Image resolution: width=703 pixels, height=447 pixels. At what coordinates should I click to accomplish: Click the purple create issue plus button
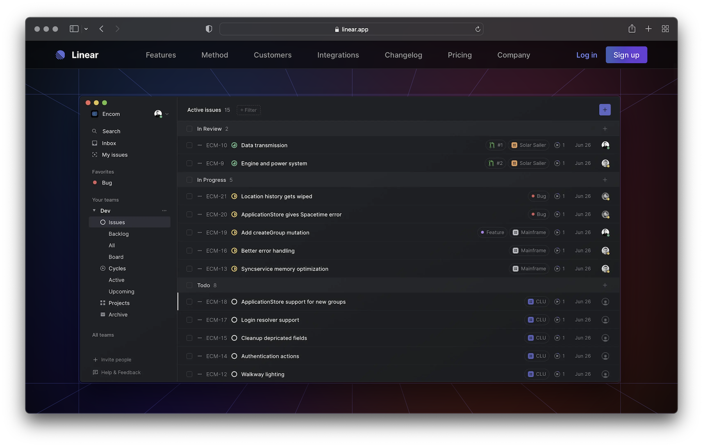(x=605, y=110)
